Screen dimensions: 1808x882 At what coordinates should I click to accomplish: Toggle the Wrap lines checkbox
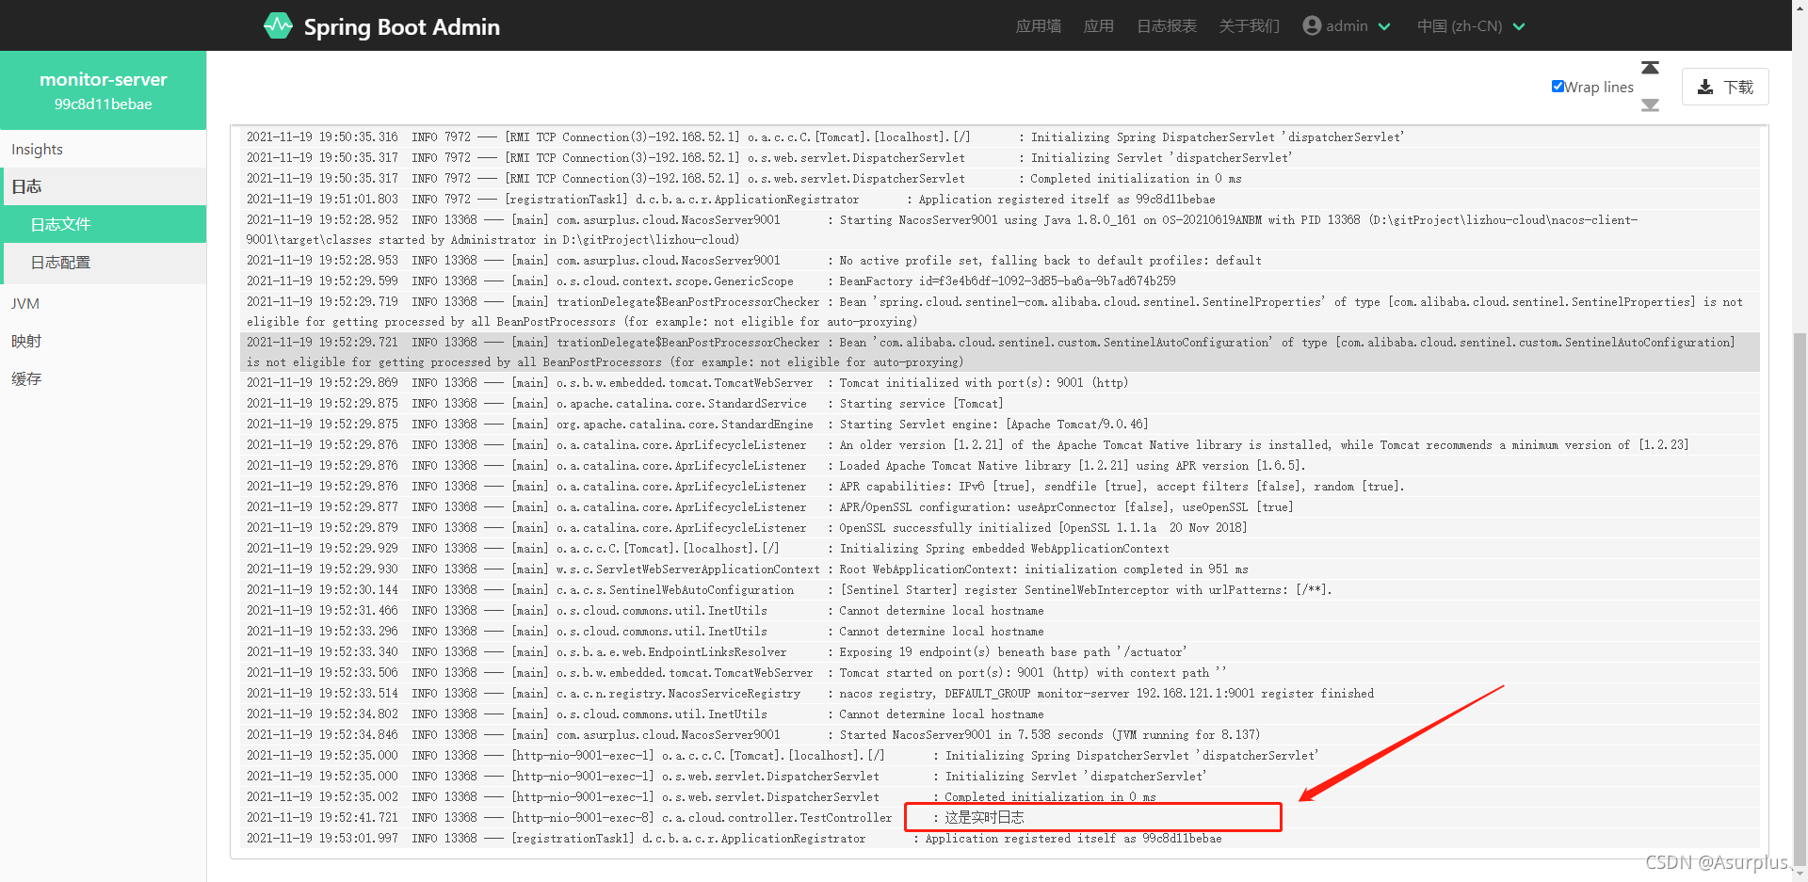(x=1558, y=87)
